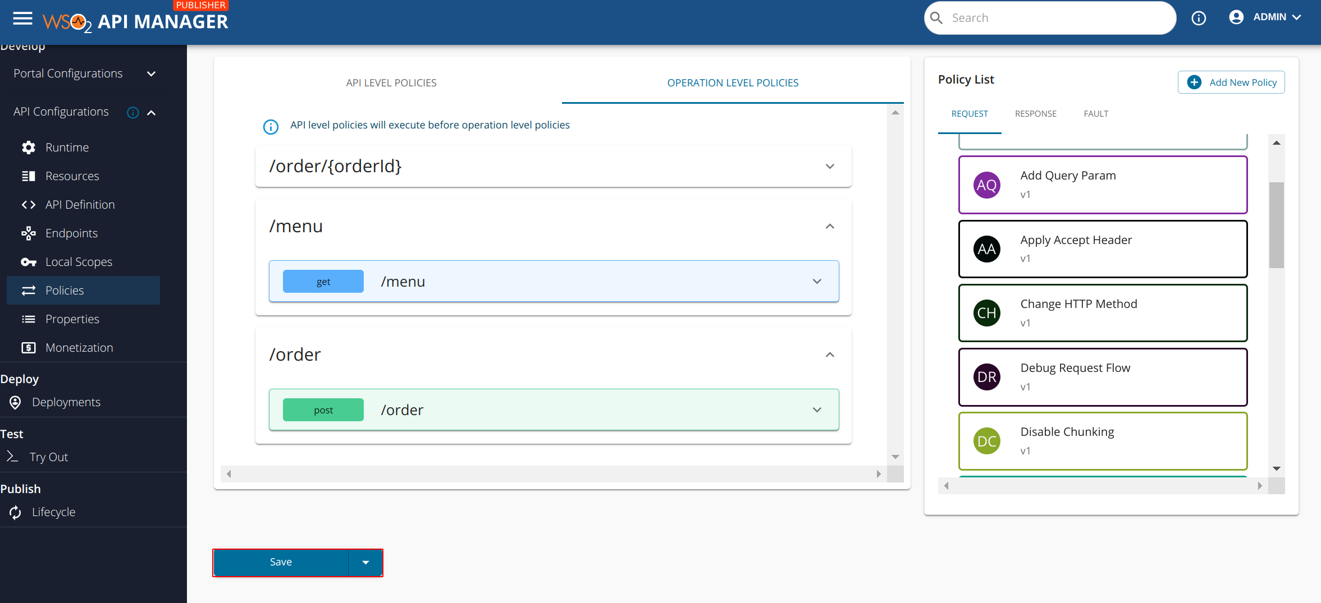Viewport: 1321px width, 603px height.
Task: Click the Save button
Action: click(281, 561)
